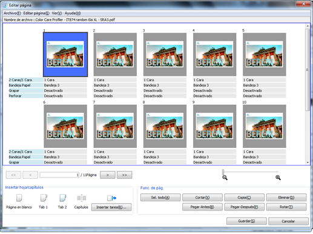Image resolution: width=313 pixels, height=234 pixels.
Task: Zoom in with the plus magnifier icon
Action: coord(278,178)
